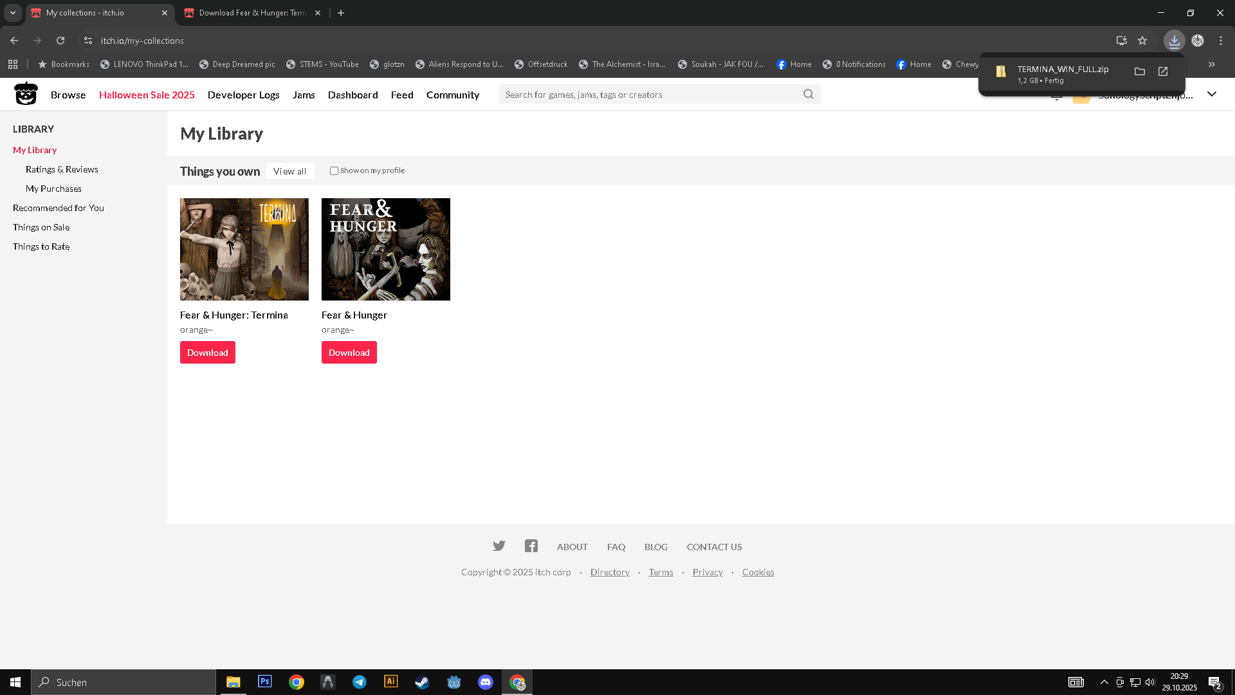The image size is (1235, 695).
Task: Open Steam from the taskbar
Action: [422, 682]
